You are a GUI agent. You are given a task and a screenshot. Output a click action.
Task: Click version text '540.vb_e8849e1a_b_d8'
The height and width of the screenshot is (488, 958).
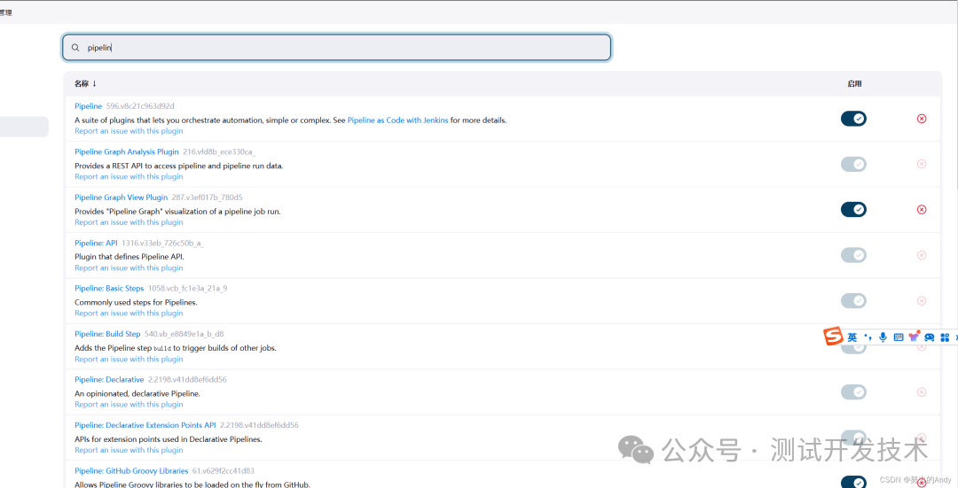pos(184,334)
